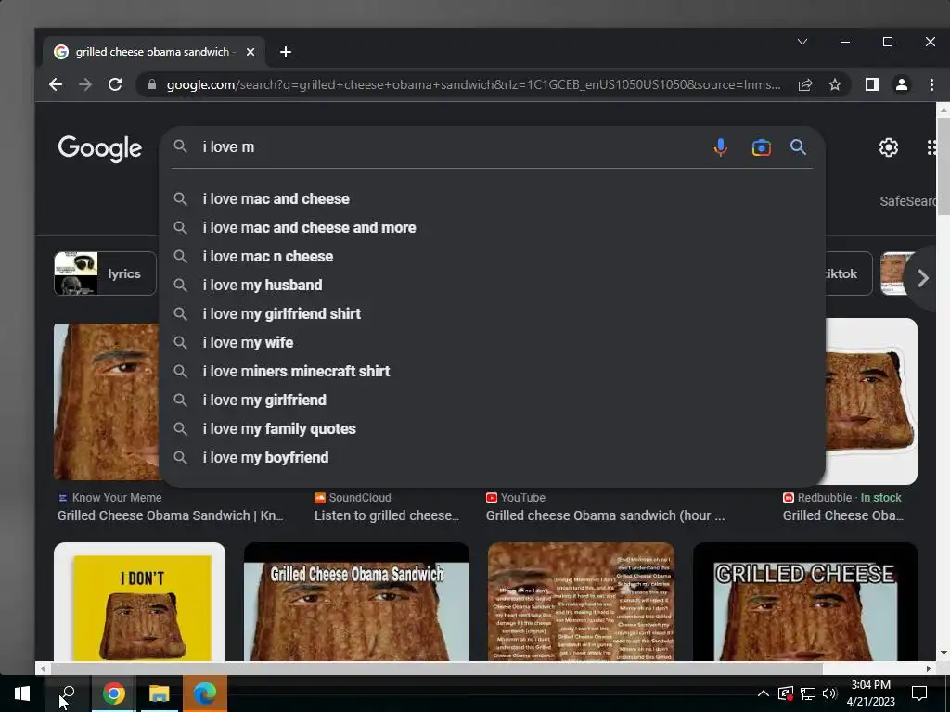Click the horizontal scrollbar at page bottom
950x712 pixels.
point(436,668)
